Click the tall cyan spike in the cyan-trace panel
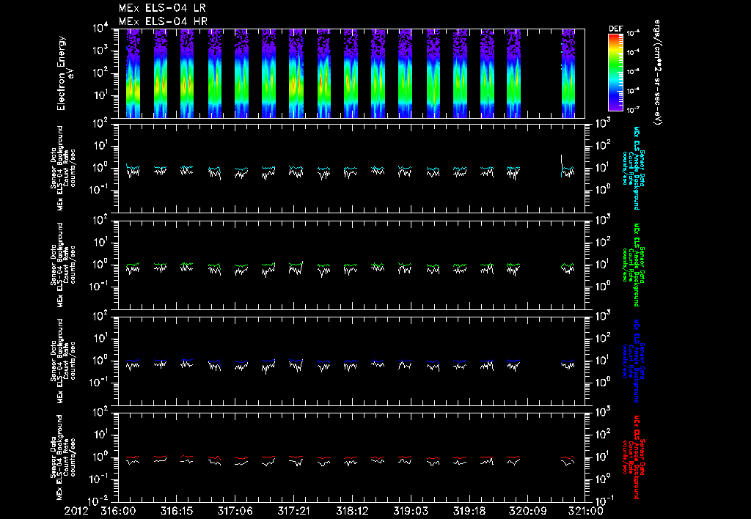The image size is (751, 519). click(561, 165)
